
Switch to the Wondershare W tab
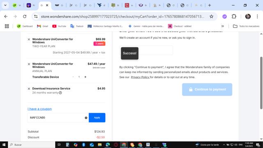59,5
